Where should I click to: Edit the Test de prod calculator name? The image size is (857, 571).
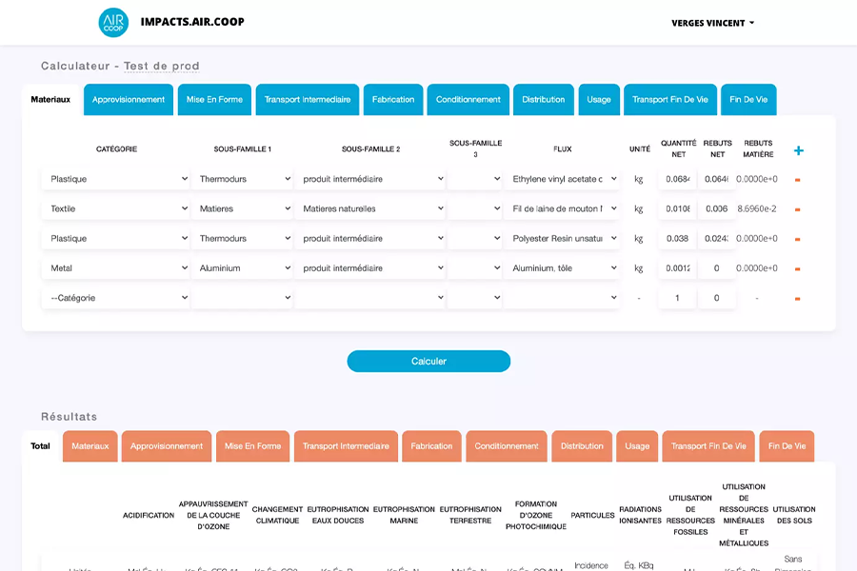pos(161,67)
